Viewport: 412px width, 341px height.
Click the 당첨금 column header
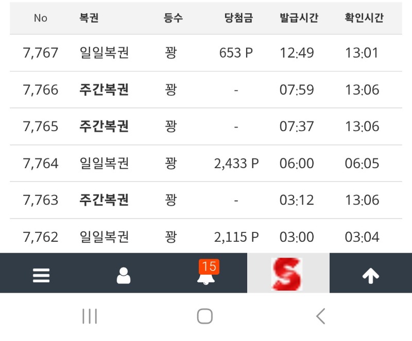[x=238, y=18]
